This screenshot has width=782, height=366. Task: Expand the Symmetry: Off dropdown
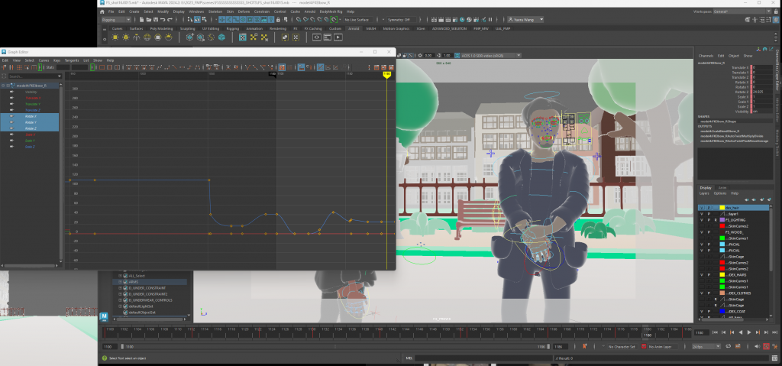[x=399, y=20]
